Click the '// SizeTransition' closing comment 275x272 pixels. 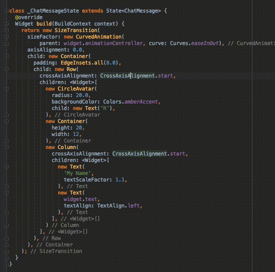coord(56,251)
